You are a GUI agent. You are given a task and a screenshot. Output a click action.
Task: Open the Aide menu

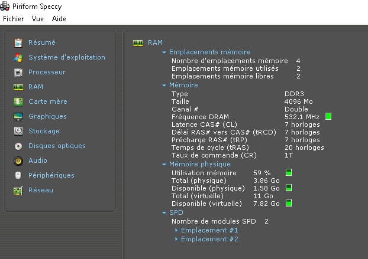tap(59, 19)
